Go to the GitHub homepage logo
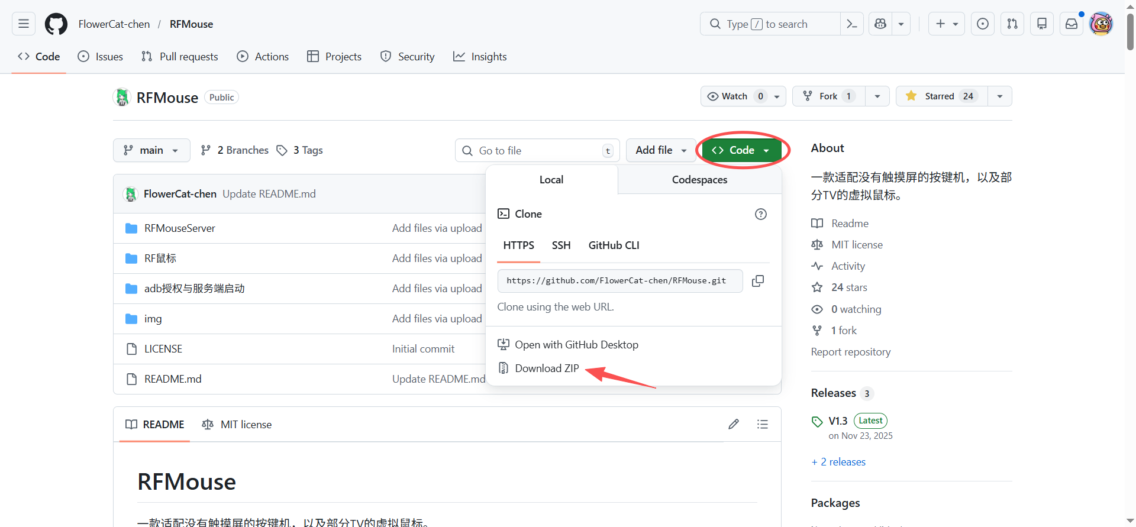 point(56,24)
